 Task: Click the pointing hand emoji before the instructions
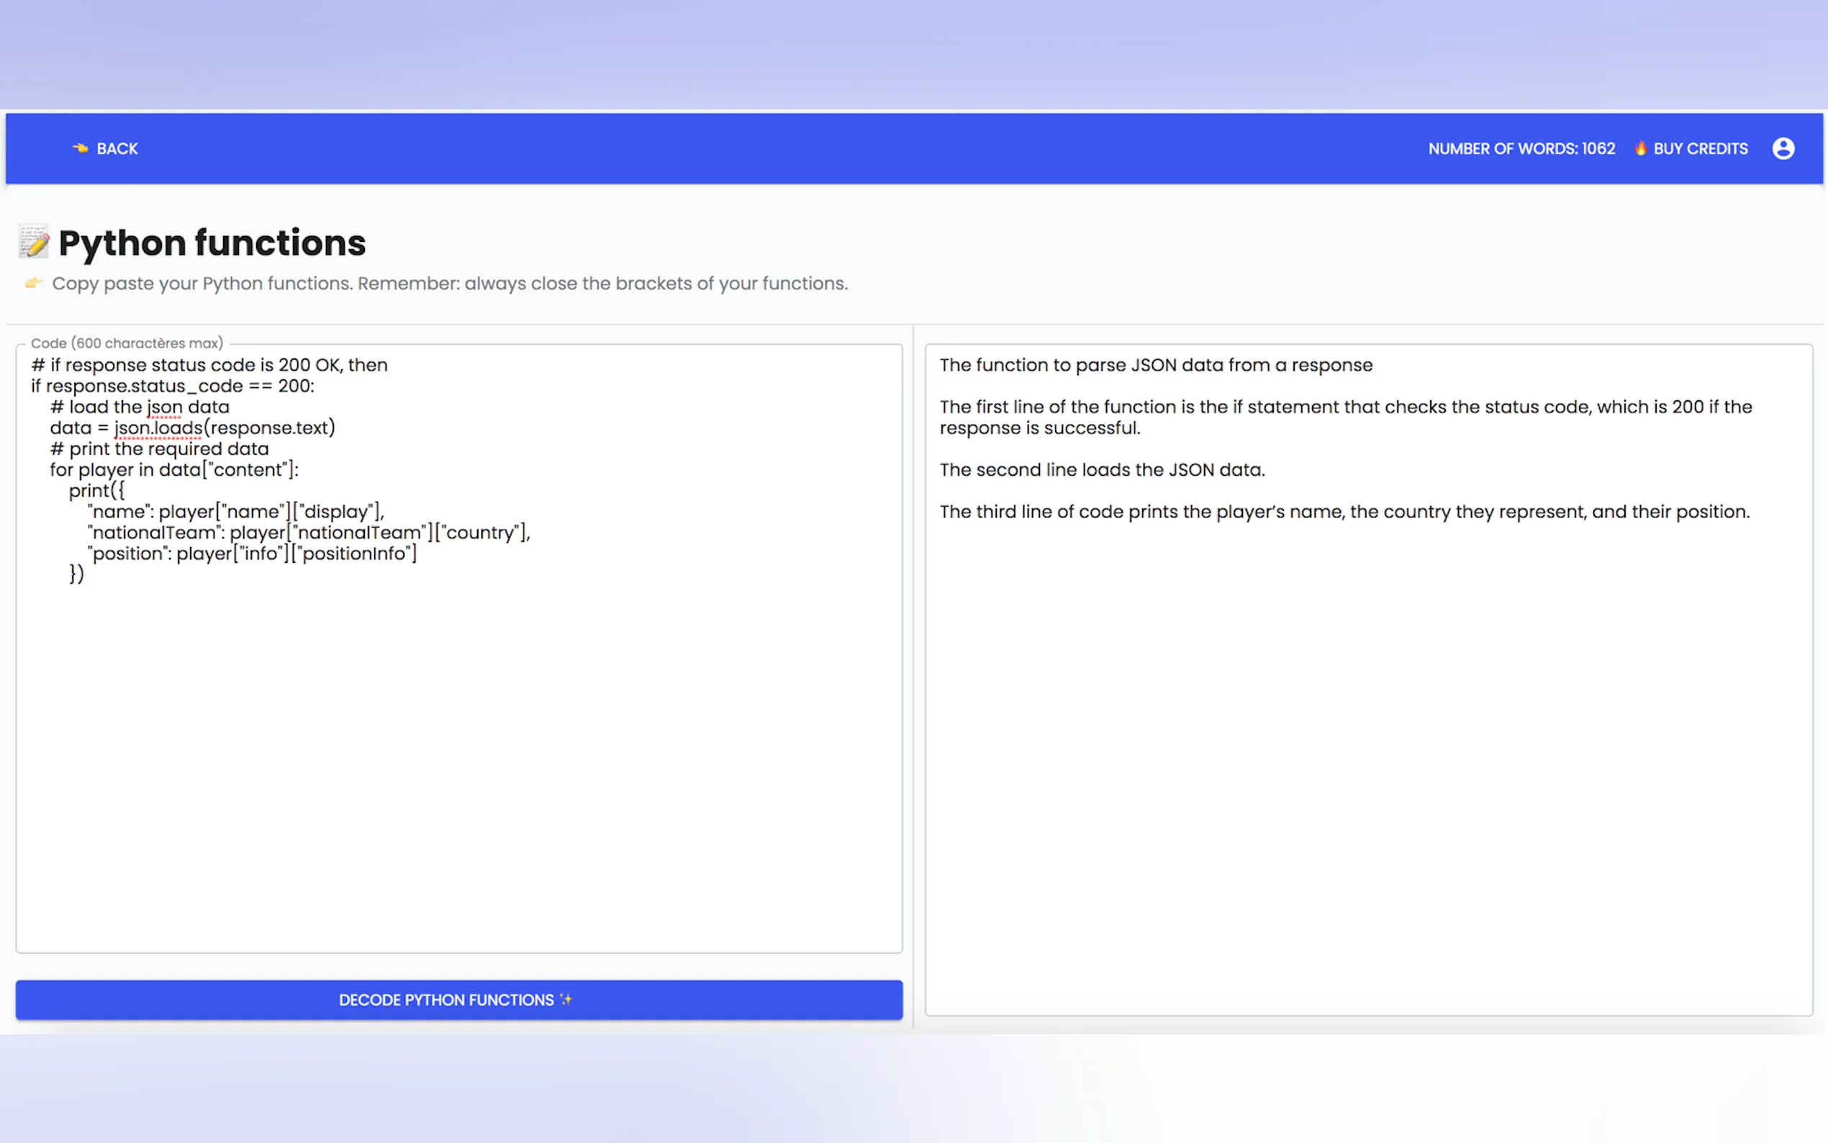coord(33,284)
